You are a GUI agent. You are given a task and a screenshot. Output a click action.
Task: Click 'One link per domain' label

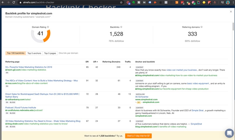[x=68, y=53]
